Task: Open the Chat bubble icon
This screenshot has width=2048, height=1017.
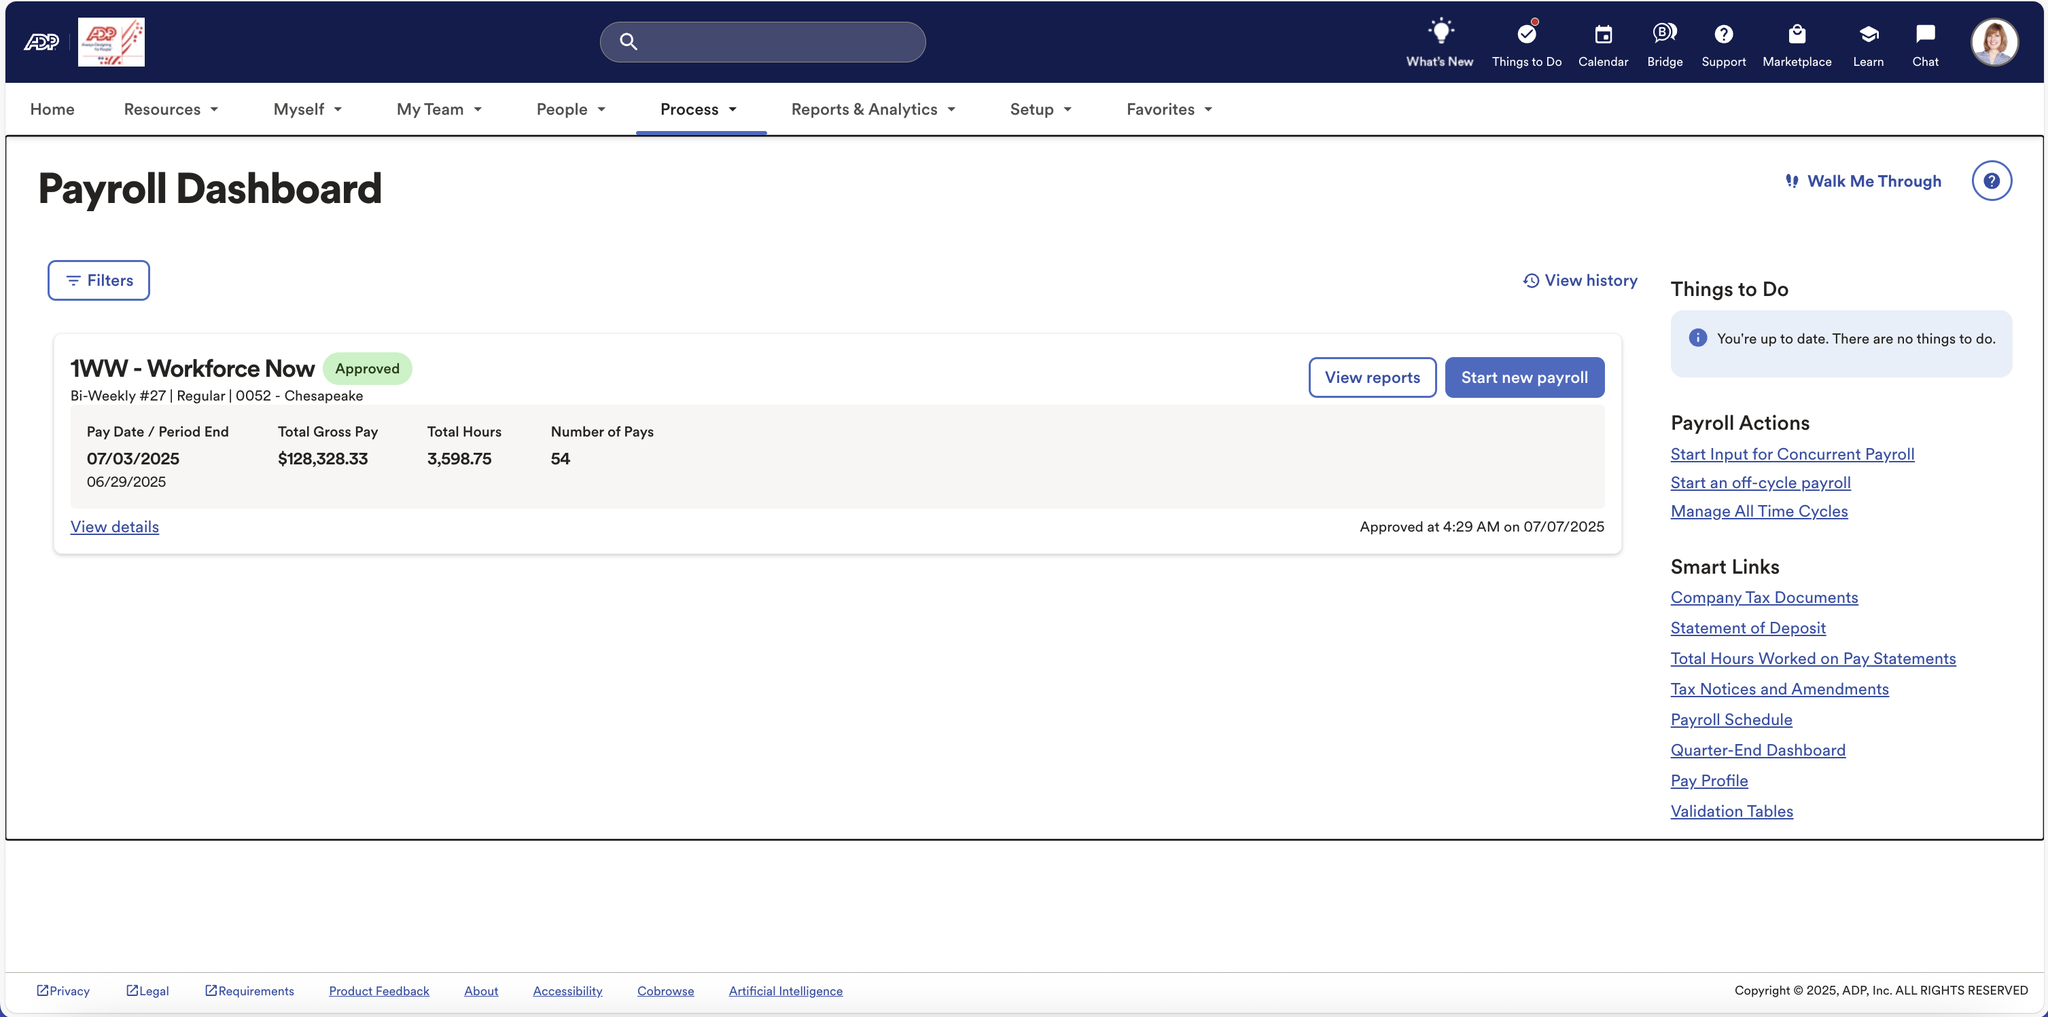Action: (1925, 35)
